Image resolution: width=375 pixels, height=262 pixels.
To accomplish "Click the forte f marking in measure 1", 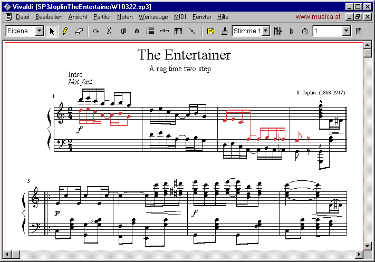I will (x=80, y=129).
